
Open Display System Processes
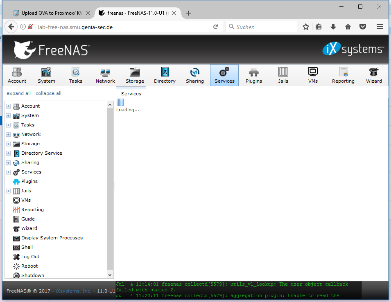coord(52,238)
